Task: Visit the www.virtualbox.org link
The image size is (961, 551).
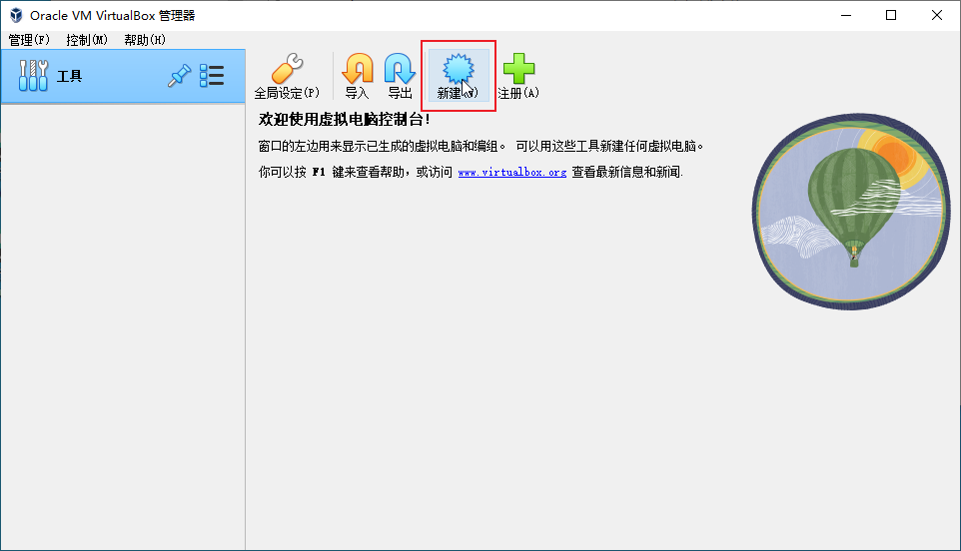Action: coord(511,173)
